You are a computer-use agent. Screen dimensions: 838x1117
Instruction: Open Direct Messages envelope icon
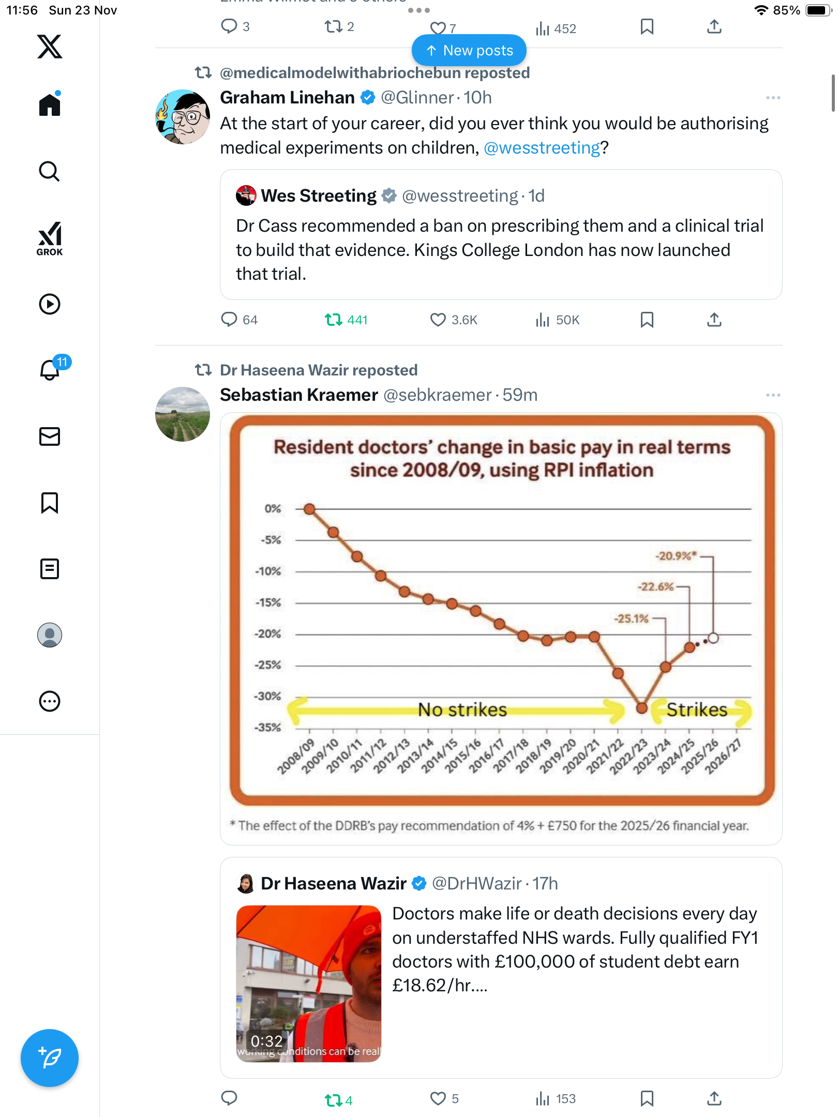pos(50,436)
